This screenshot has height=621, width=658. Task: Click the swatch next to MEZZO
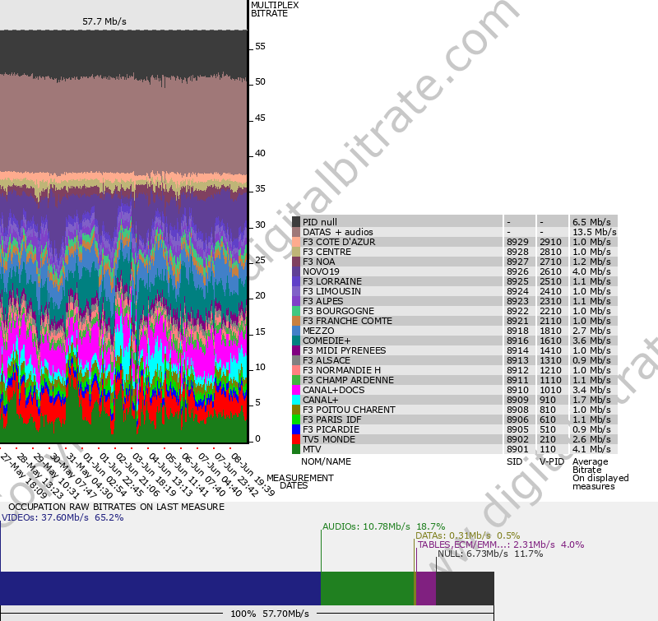[x=296, y=330]
